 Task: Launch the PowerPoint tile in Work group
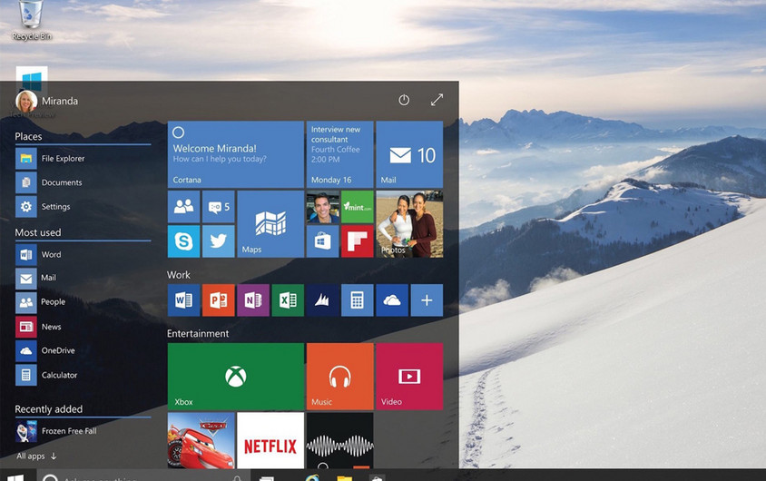tap(219, 300)
